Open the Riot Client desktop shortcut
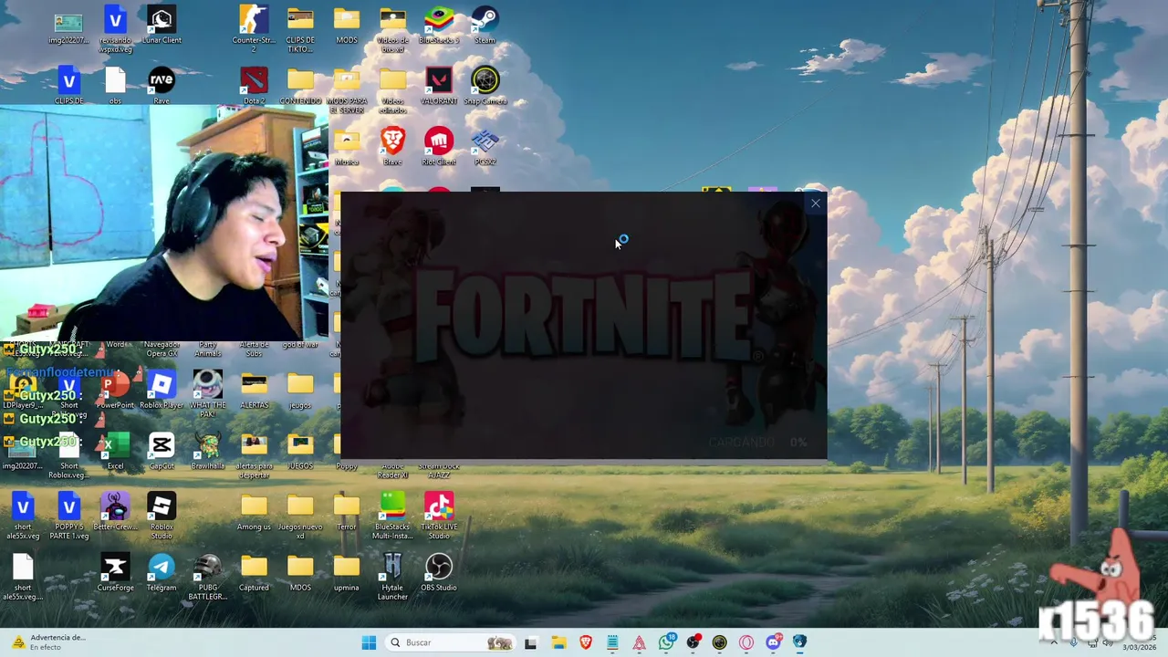The image size is (1168, 657). pos(439,147)
